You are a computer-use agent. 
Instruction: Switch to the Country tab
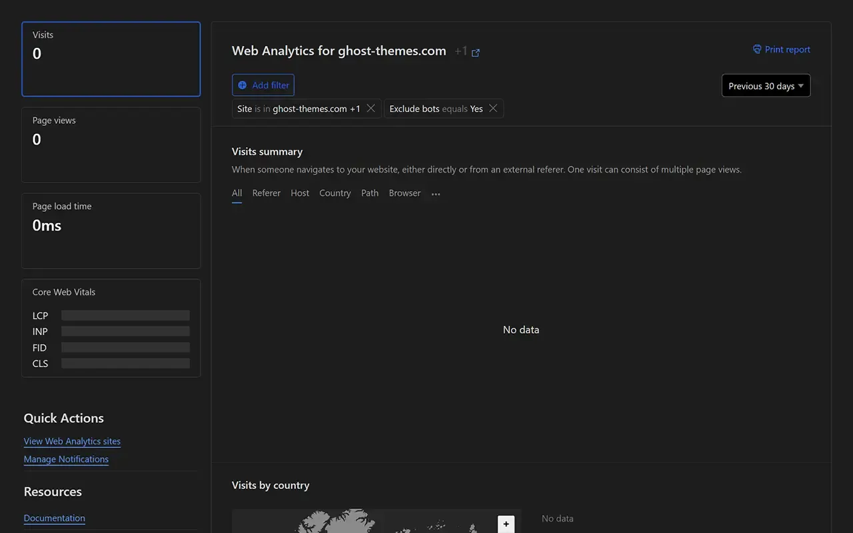point(335,193)
